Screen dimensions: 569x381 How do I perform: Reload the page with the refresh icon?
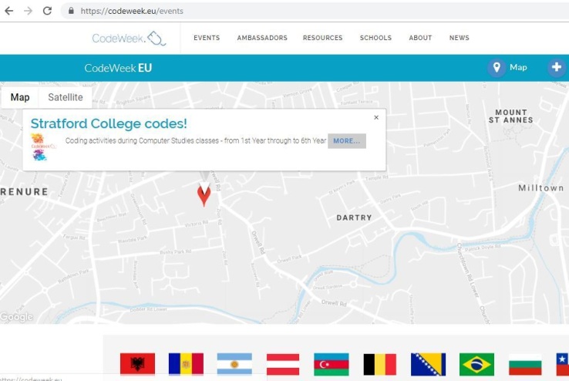tap(47, 11)
